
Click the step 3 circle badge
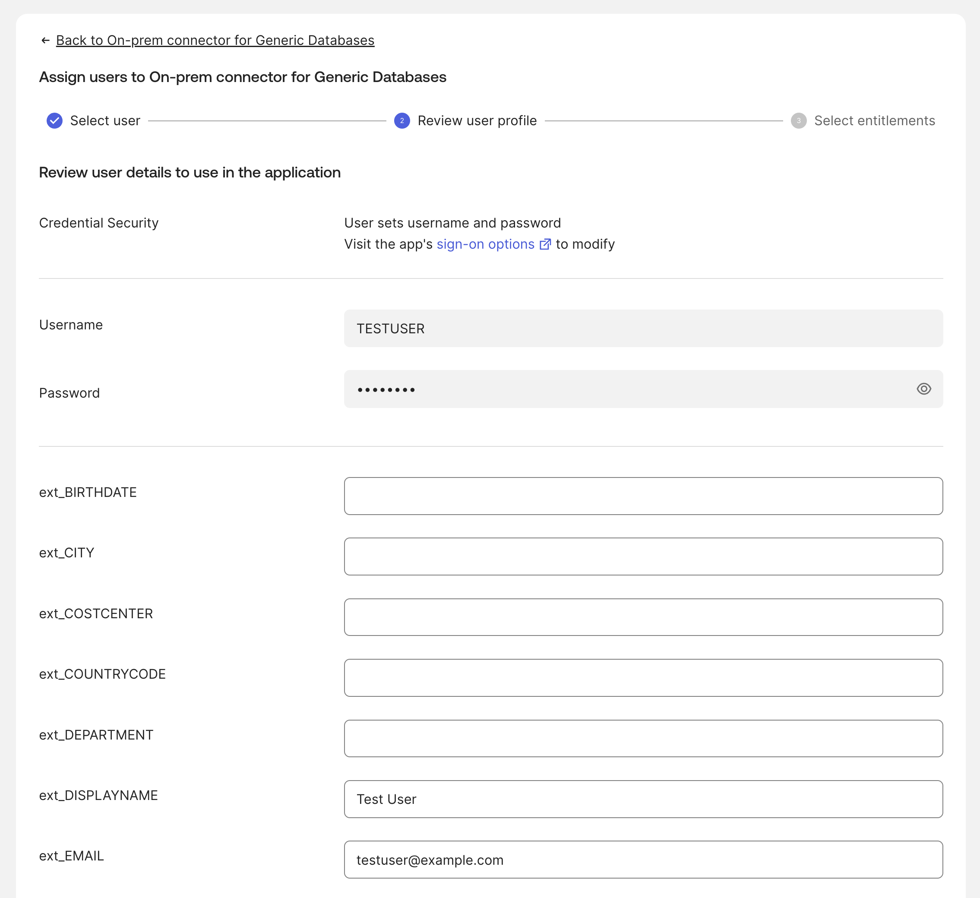click(x=799, y=120)
